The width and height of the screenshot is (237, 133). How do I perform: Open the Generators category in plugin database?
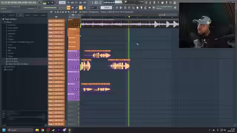pyautogui.click(x=11, y=67)
